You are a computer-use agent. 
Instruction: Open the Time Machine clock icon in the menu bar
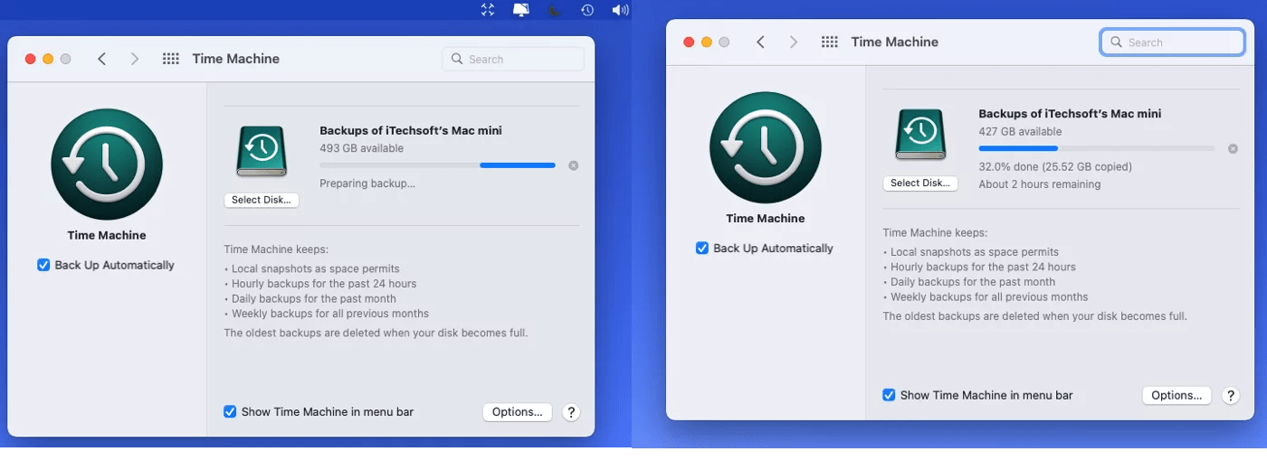(587, 10)
